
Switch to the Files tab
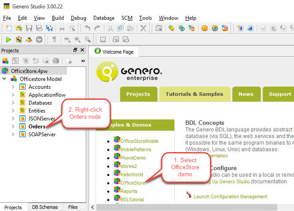[x=73, y=207]
